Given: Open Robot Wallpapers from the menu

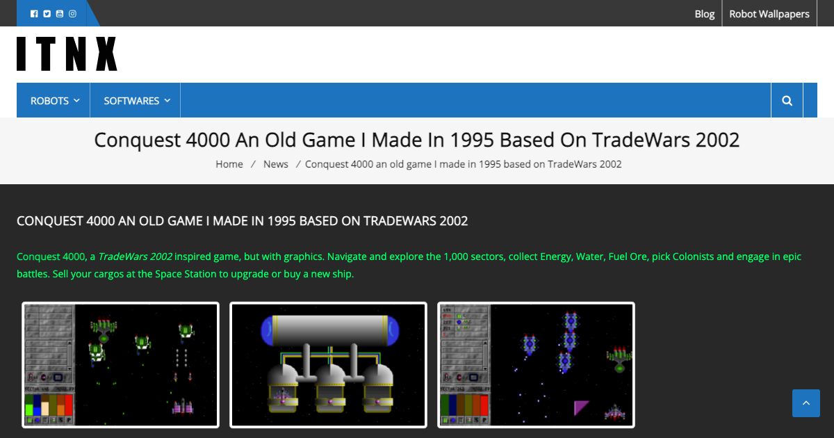Looking at the screenshot, I should (x=769, y=13).
